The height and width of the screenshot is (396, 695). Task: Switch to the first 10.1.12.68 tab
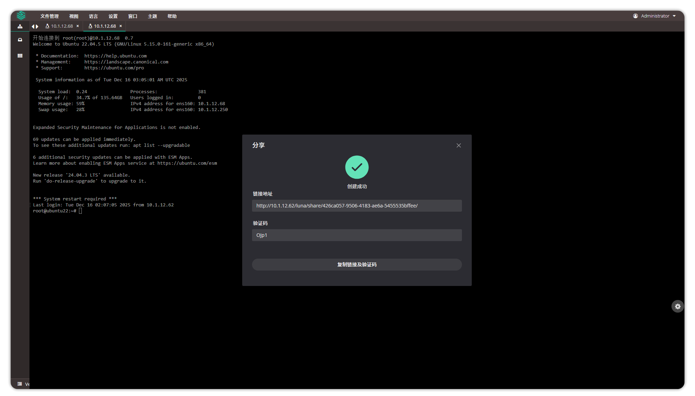(x=60, y=26)
